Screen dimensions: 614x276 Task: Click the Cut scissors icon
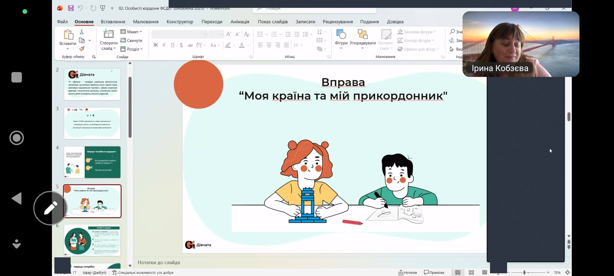82,32
